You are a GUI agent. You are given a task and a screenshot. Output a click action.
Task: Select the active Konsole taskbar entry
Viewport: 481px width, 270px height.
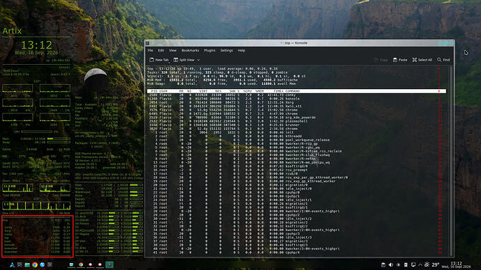coord(109,265)
